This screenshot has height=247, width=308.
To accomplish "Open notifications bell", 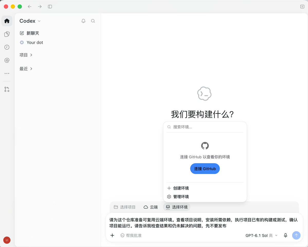I will (83, 21).
